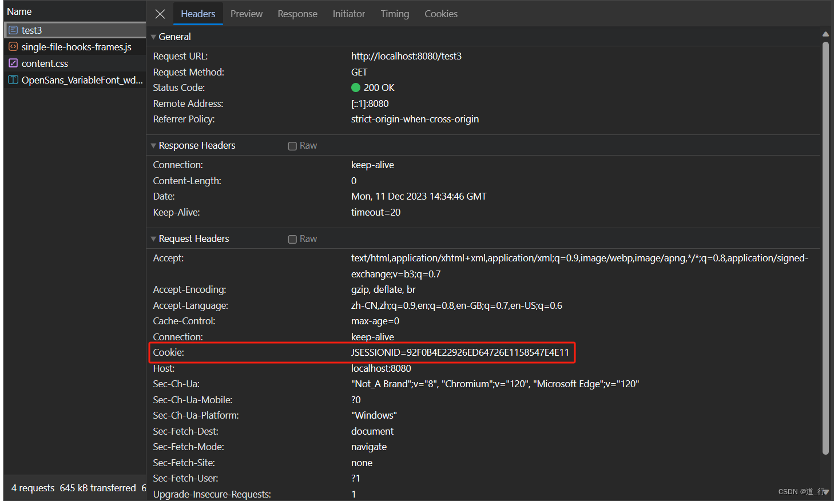
Task: Click the Sec-Fetch-Dest document value
Action: coord(372,431)
